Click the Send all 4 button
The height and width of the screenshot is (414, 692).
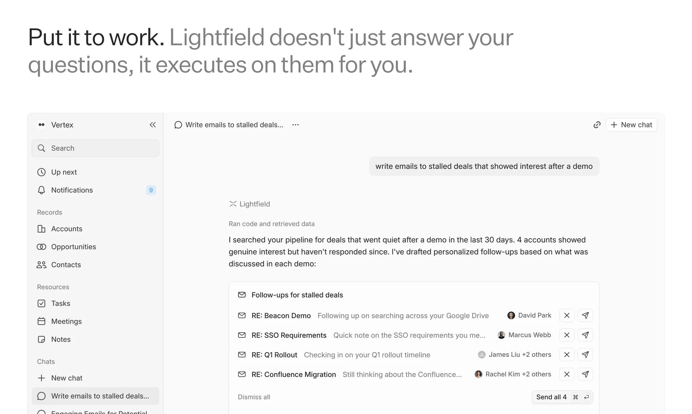pyautogui.click(x=551, y=397)
